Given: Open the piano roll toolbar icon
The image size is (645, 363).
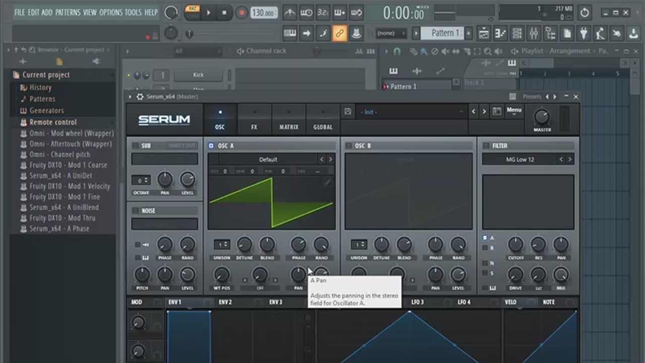Looking at the screenshot, I should [500, 34].
